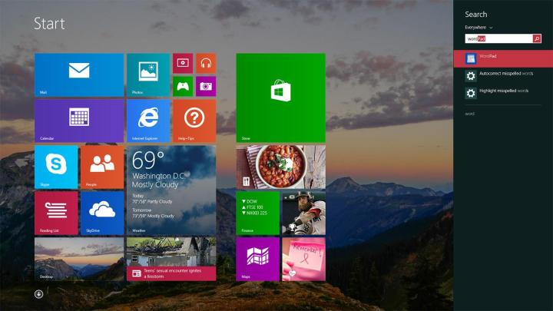Open the small Music headphones tile
Image resolution: width=553 pixels, height=311 pixels.
pyautogui.click(x=206, y=63)
